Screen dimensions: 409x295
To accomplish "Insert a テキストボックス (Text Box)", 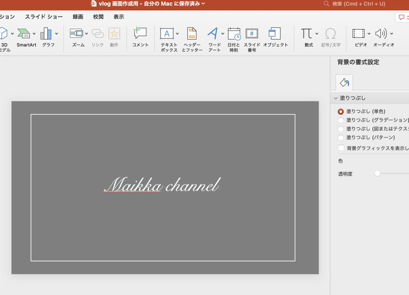I will tap(167, 33).
